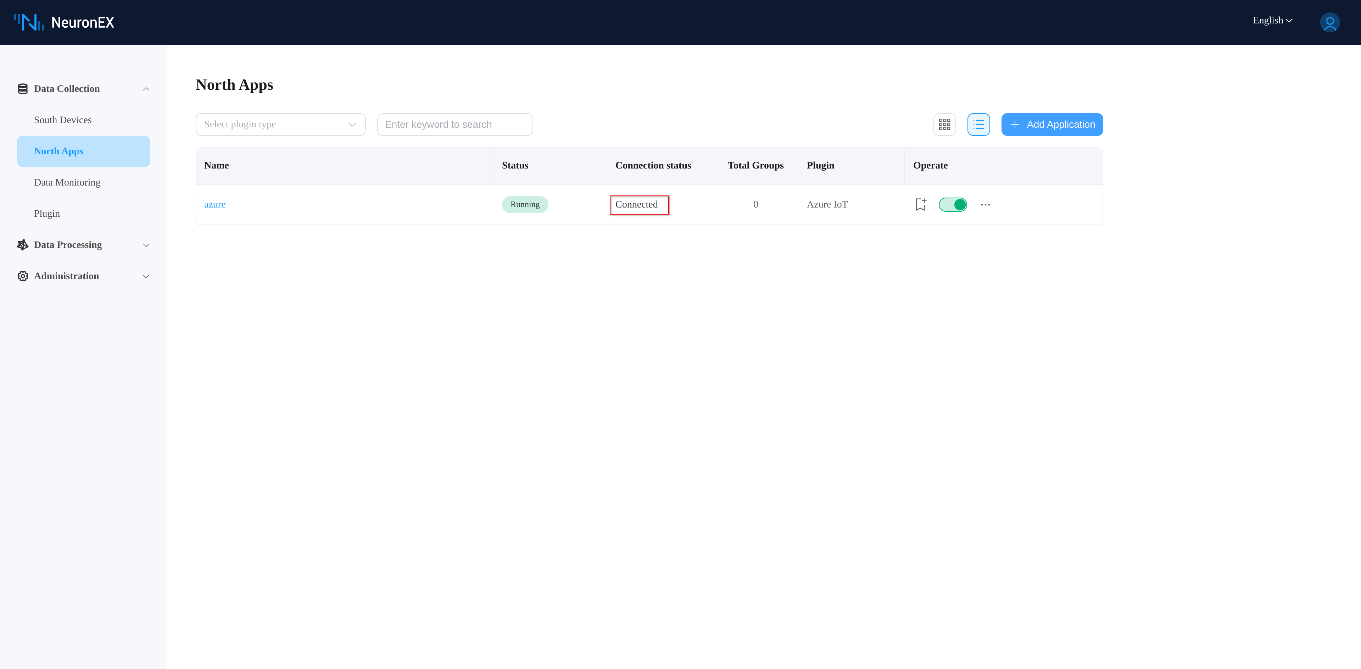
Task: Click the bookmark icon for azure
Action: [920, 204]
